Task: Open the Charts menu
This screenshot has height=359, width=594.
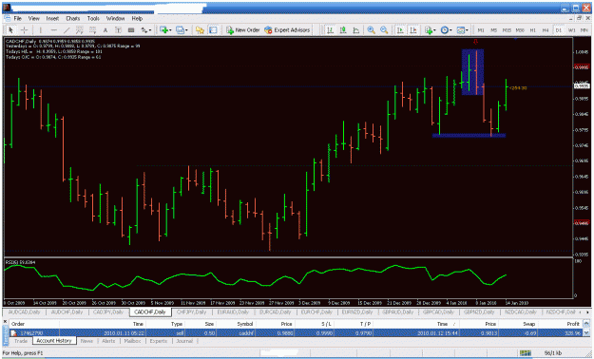Action: [73, 18]
